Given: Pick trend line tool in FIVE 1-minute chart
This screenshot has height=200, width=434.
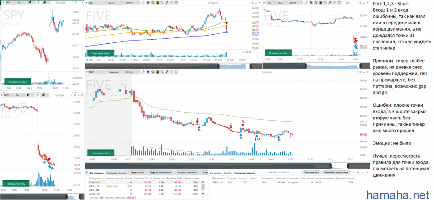Looking at the screenshot, I should point(162,72).
